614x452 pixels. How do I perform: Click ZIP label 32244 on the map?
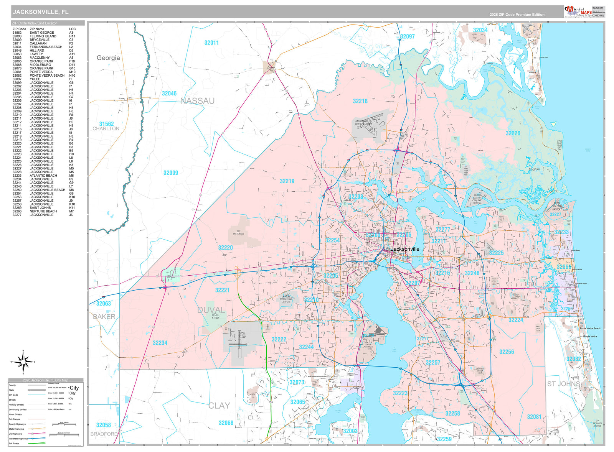point(306,347)
